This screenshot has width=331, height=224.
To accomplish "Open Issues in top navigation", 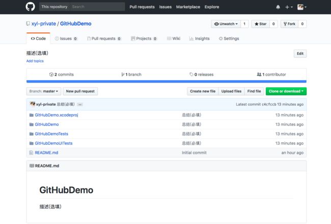I will [165, 7].
